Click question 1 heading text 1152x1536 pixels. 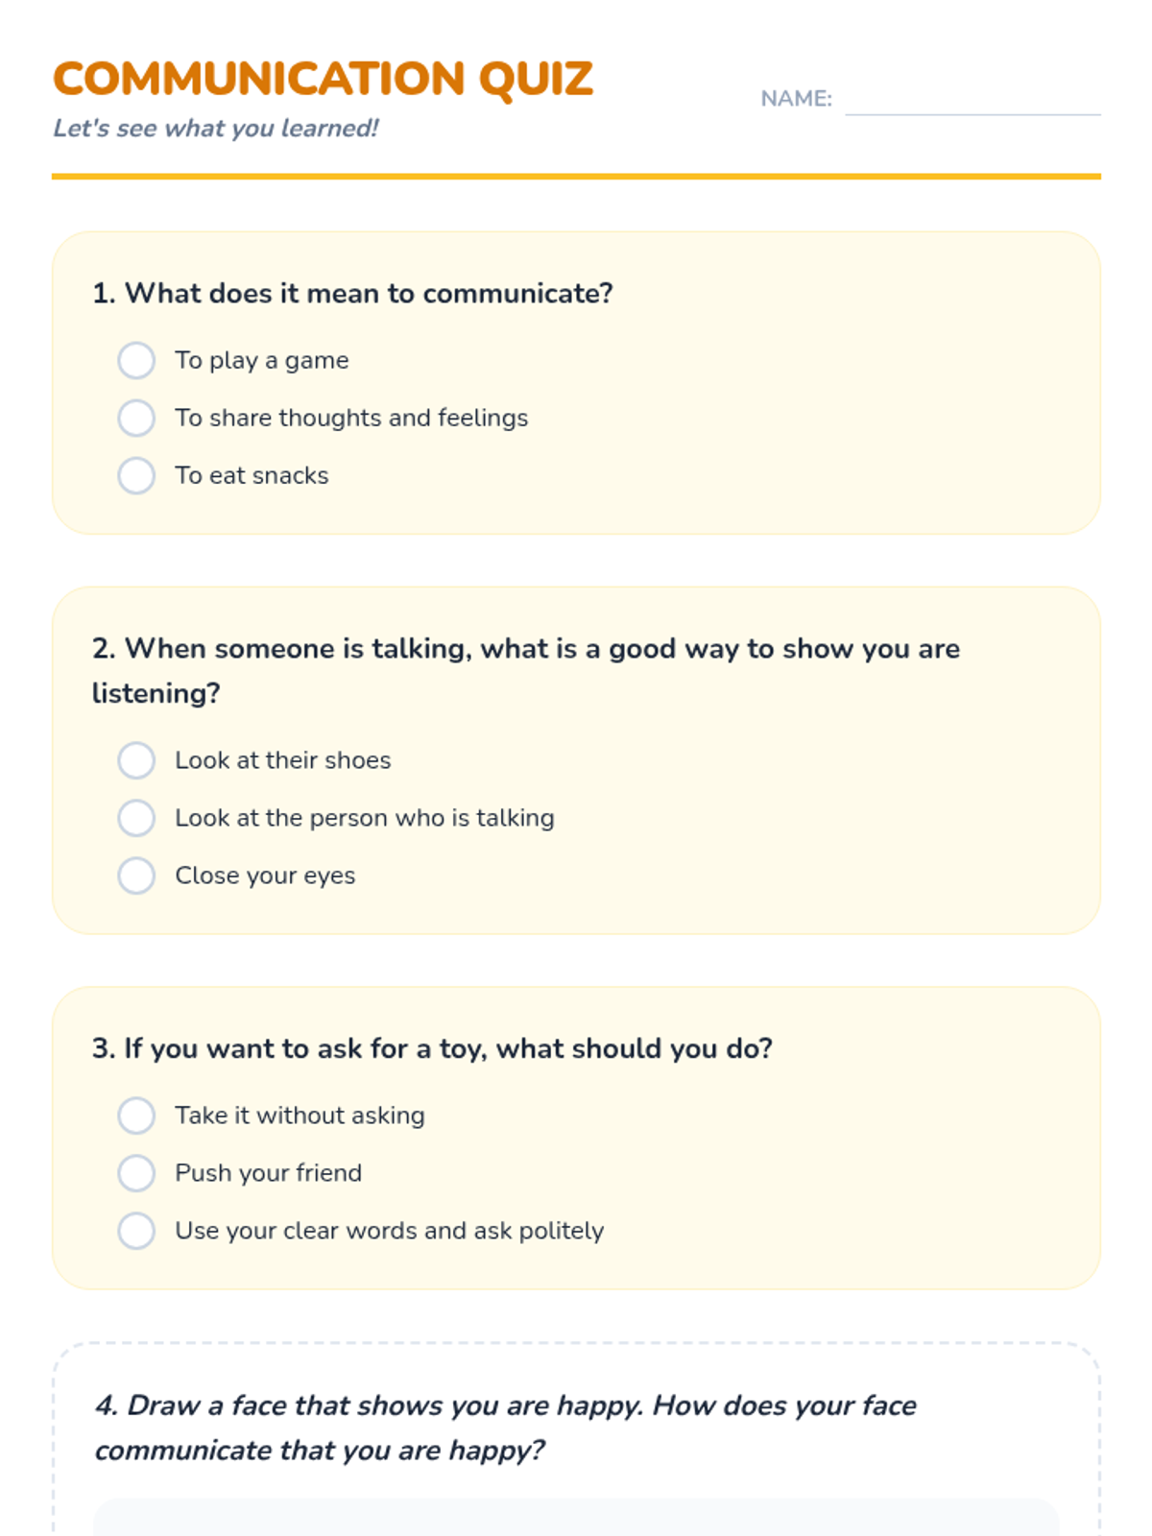pyautogui.click(x=352, y=294)
